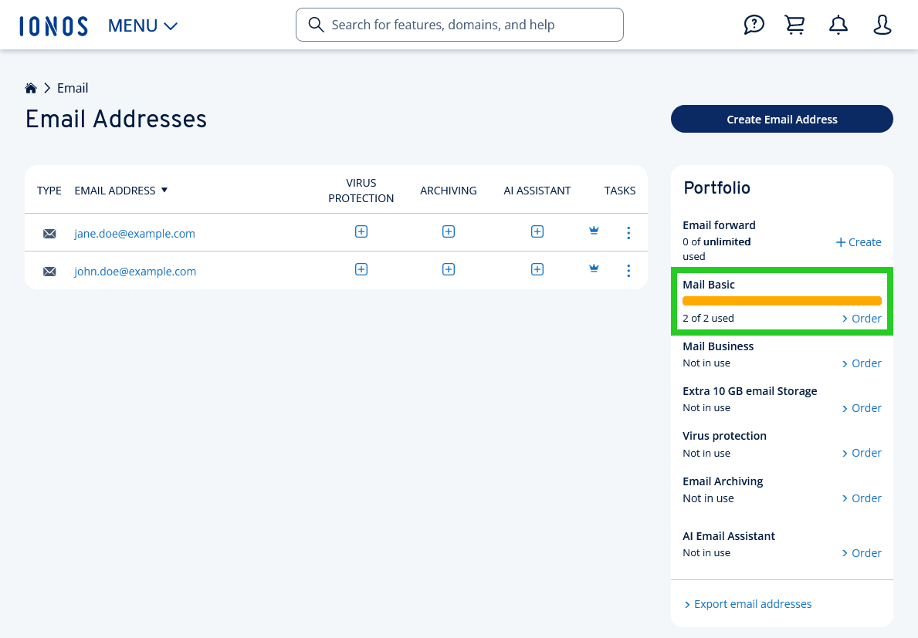
Task: Open the user account icon
Action: pyautogui.click(x=882, y=25)
